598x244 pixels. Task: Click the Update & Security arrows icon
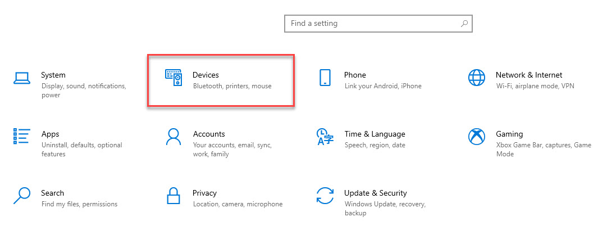(x=325, y=196)
